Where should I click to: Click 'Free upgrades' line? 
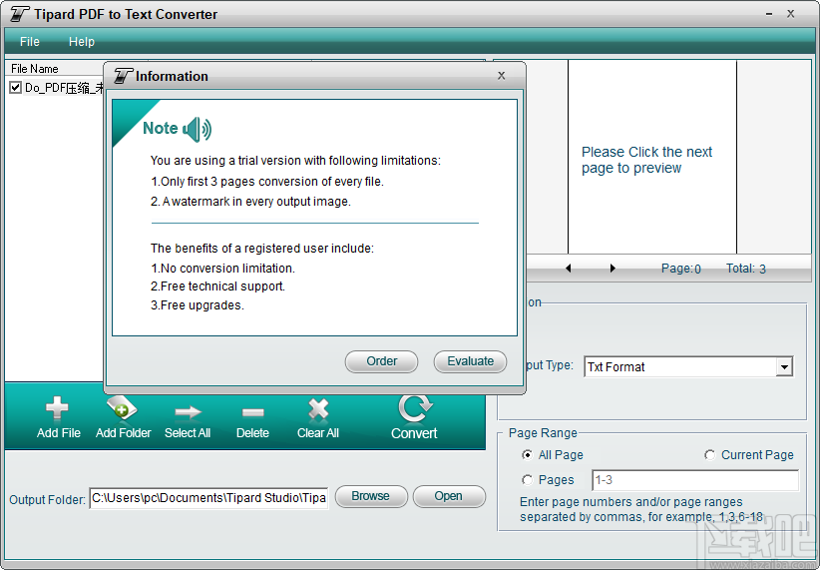coord(198,305)
